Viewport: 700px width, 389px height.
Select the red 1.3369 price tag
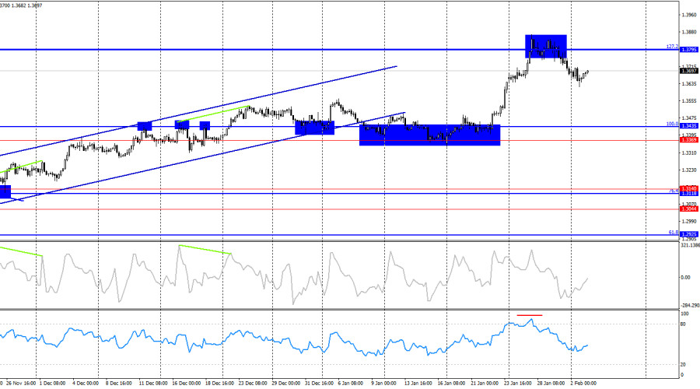click(689, 140)
